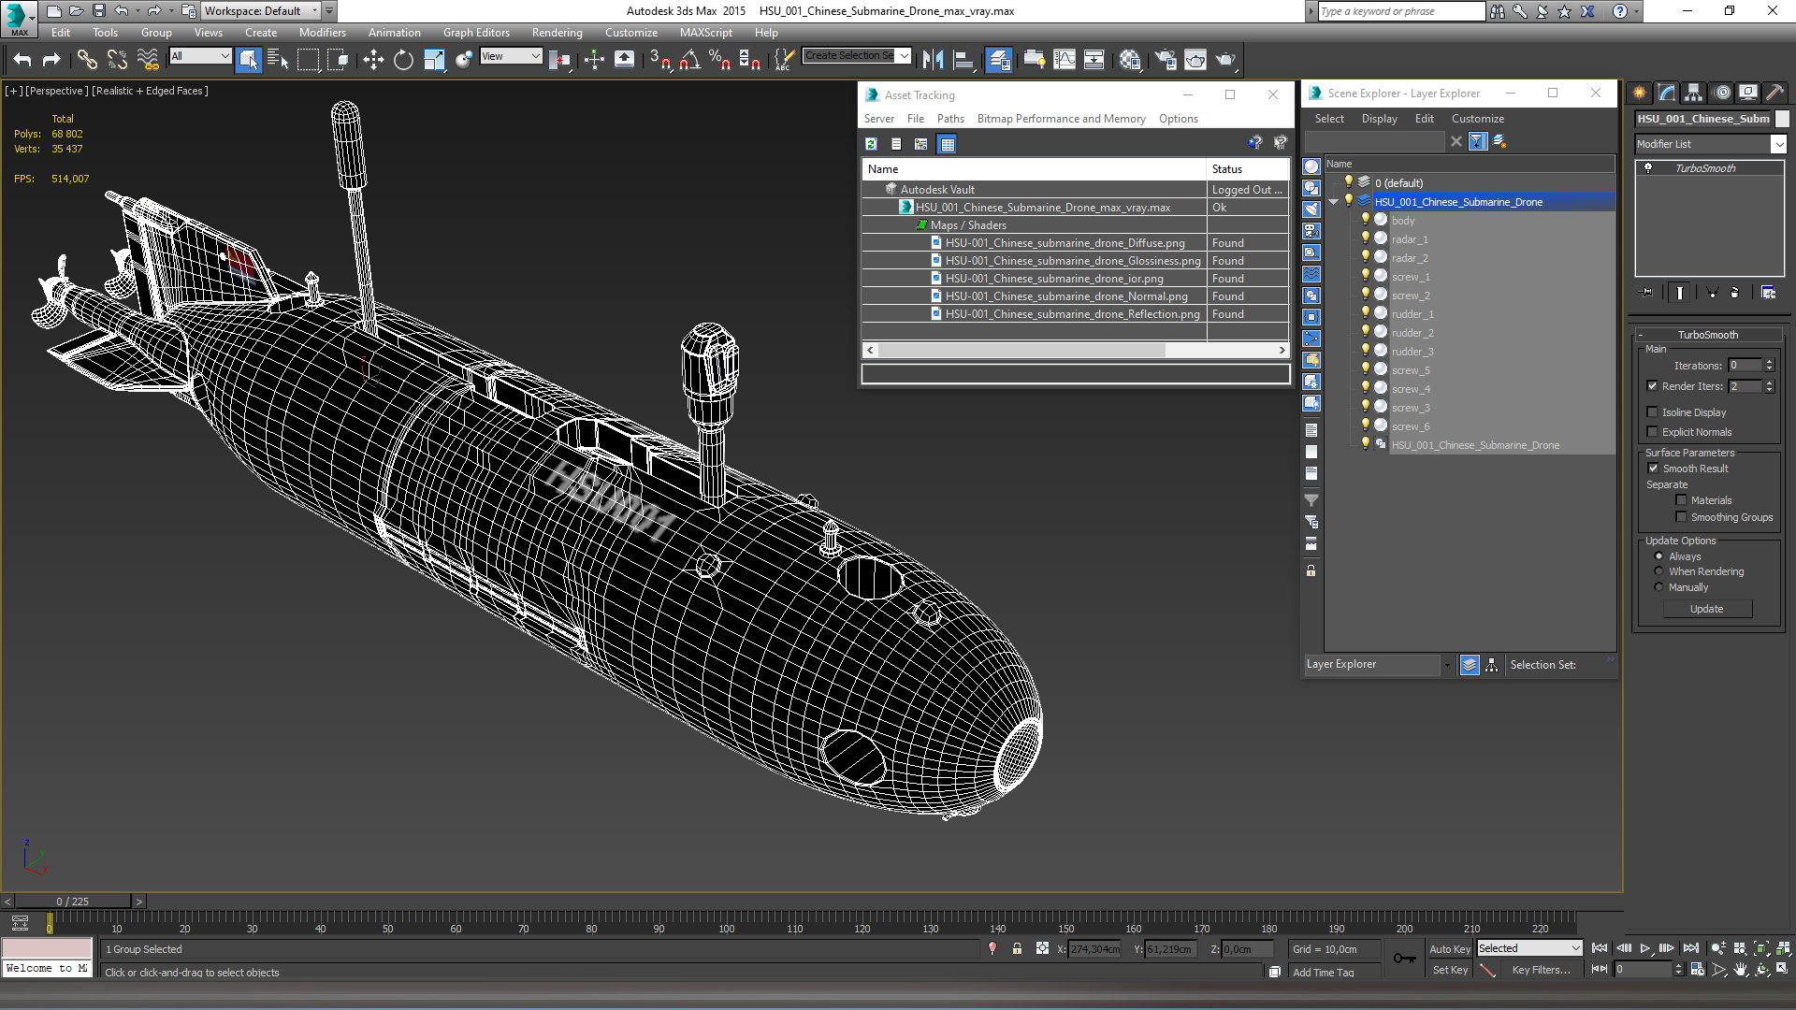This screenshot has width=1796, height=1010.
Task: Toggle the Auto Key button
Action: [x=1449, y=949]
